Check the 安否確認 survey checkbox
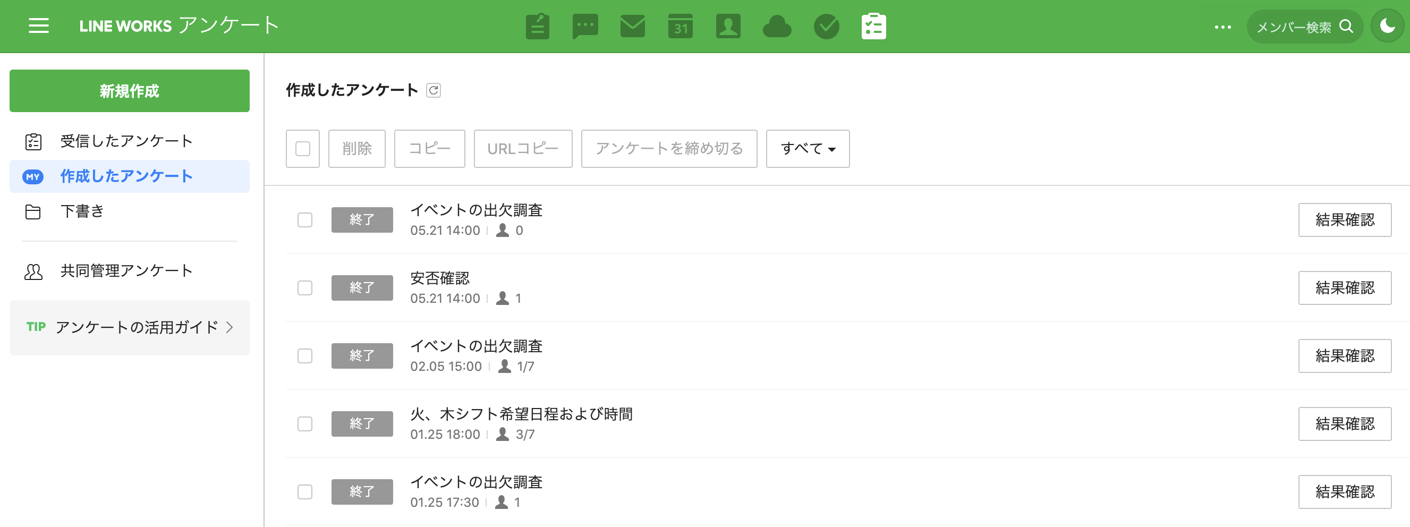Screen dimensions: 1410x527 tap(305, 288)
